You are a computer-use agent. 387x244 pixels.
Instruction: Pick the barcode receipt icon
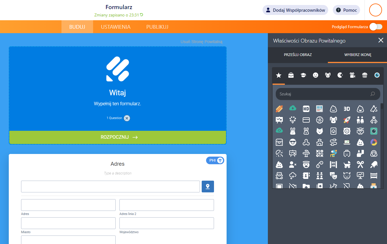pos(320,109)
